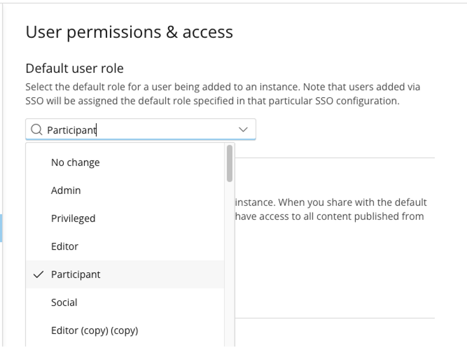Click the SSO default role description text
The image size is (467, 347).
[x=223, y=94]
